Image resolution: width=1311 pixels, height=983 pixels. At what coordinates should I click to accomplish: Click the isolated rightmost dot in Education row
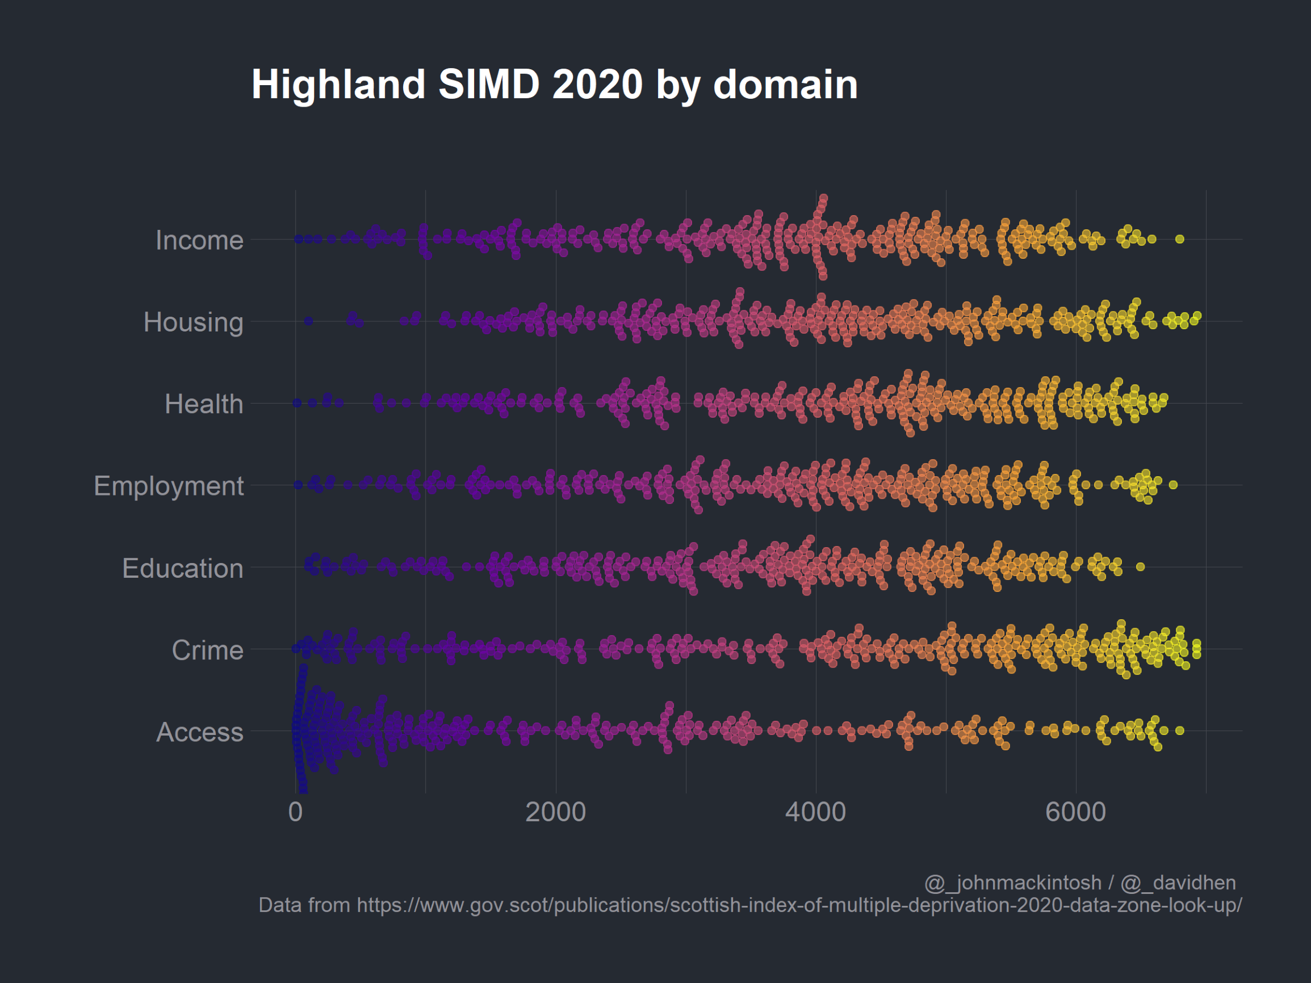click(x=1140, y=567)
